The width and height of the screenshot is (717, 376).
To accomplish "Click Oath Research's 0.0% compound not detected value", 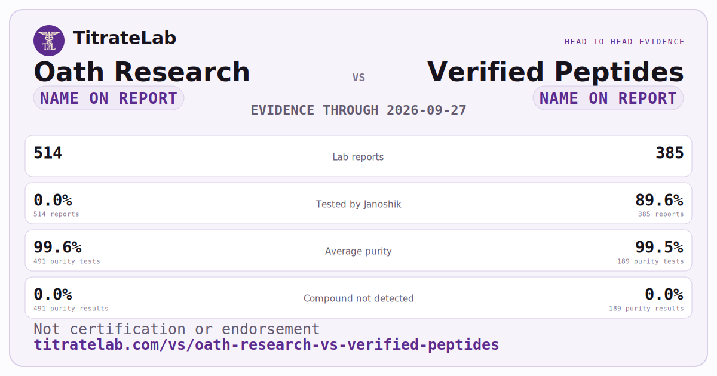I will pyautogui.click(x=53, y=294).
